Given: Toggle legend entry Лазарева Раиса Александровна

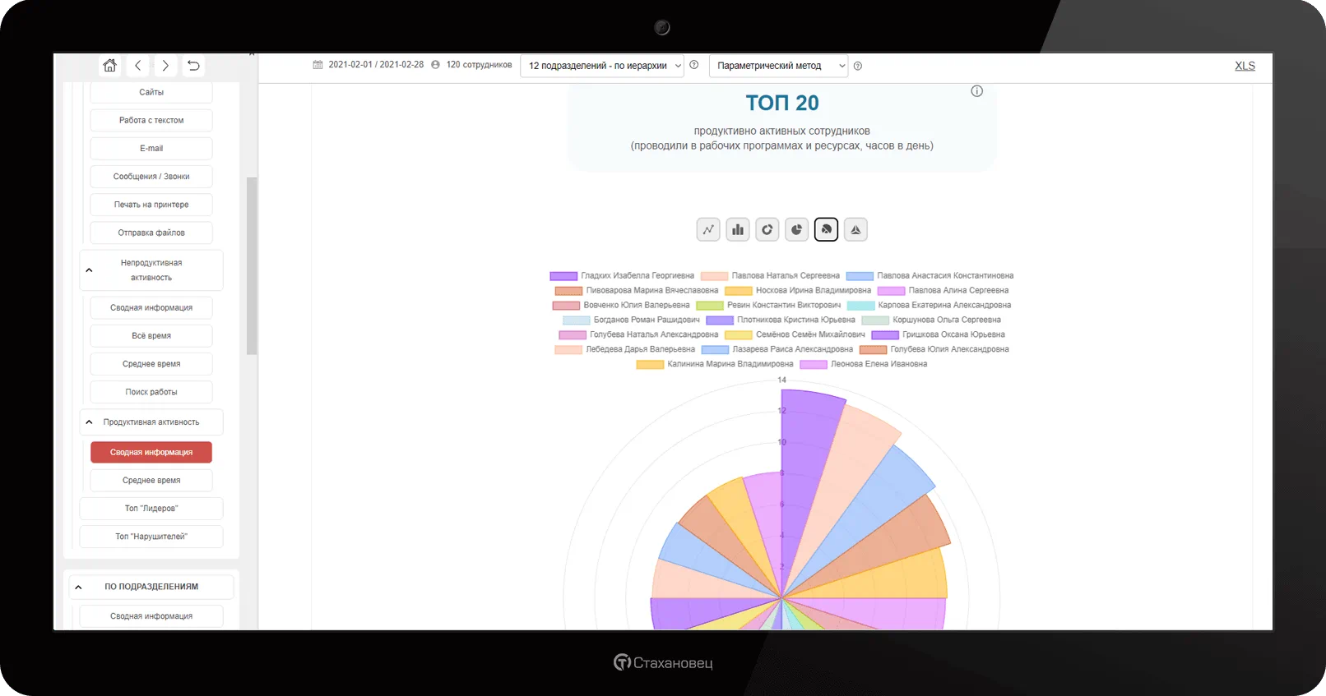Looking at the screenshot, I should pyautogui.click(x=777, y=350).
